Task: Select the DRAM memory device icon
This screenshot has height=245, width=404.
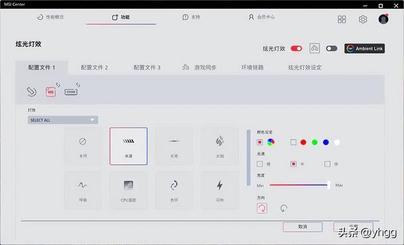Action: [x=71, y=92]
